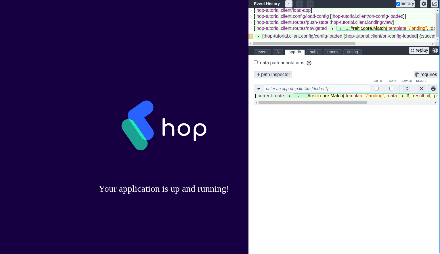Click app-db scroll right arrow
Viewport: 440px width, 254px height.
click(436, 103)
